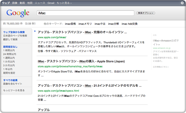Open the ソフトウェア sitelink
Viewport: 186px width, 113px height.
(69, 51)
